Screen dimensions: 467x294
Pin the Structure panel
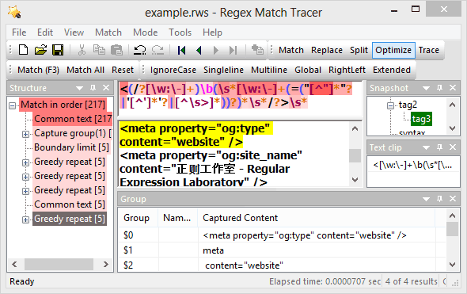(x=93, y=88)
